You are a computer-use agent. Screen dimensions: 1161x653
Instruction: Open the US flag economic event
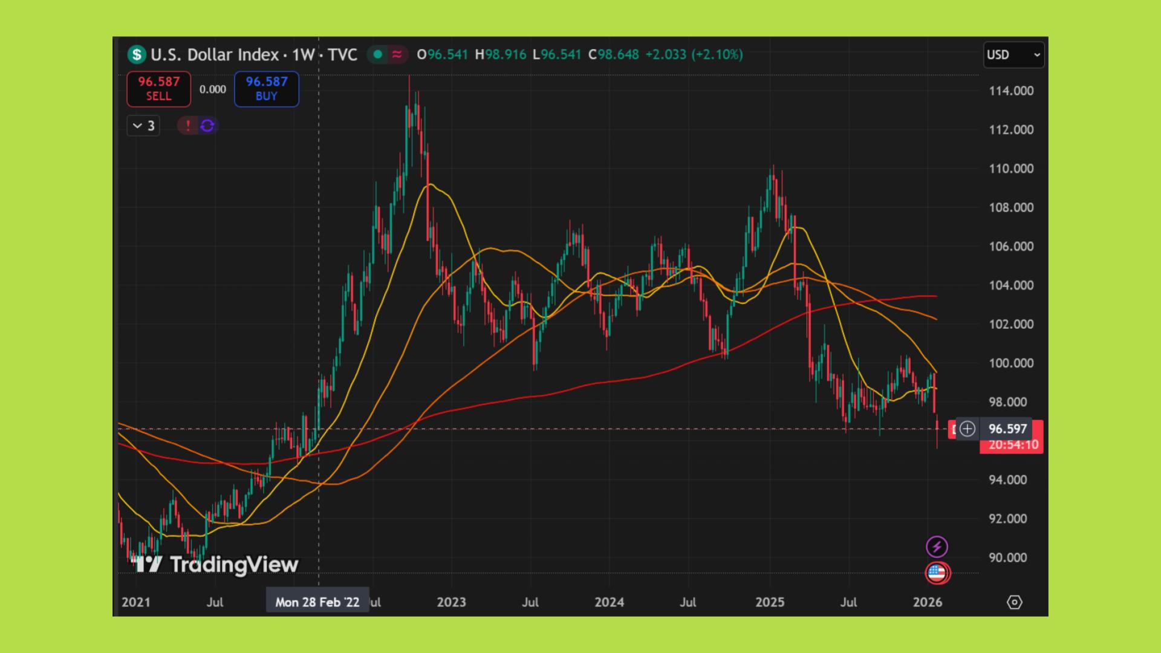(937, 572)
